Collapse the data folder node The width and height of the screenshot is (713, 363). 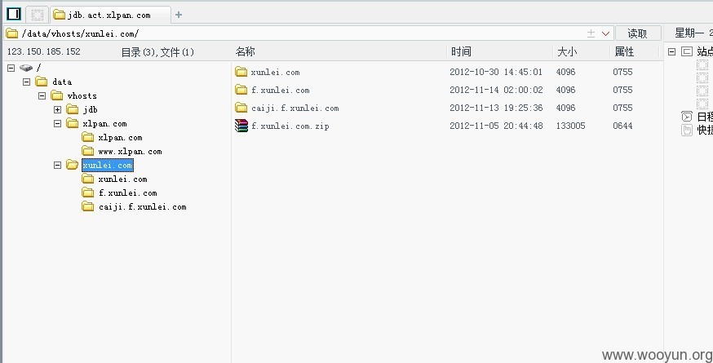(x=26, y=82)
